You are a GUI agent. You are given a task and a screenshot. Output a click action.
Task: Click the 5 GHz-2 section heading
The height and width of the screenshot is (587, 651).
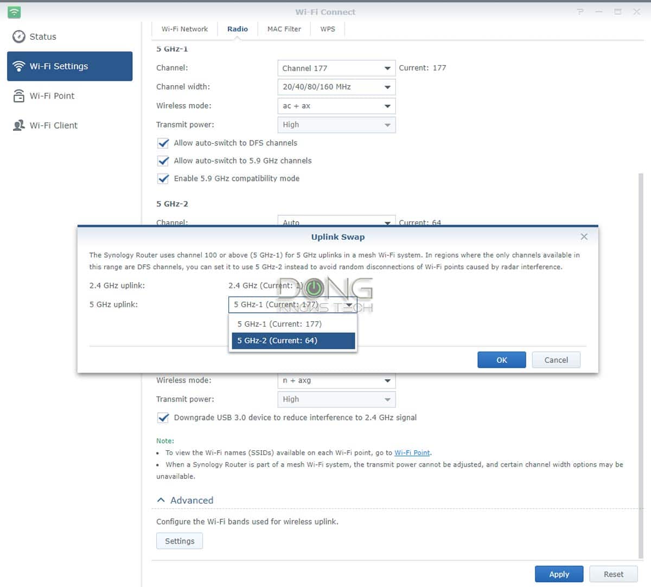172,204
